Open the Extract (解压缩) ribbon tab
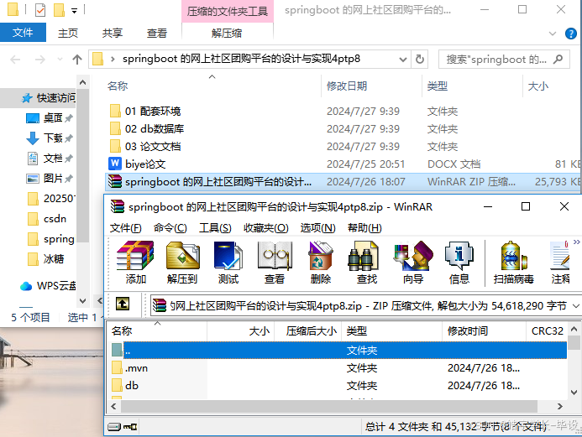Image resolution: width=582 pixels, height=437 pixels. (227, 34)
